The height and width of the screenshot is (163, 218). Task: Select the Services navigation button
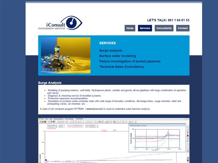click(x=145, y=28)
